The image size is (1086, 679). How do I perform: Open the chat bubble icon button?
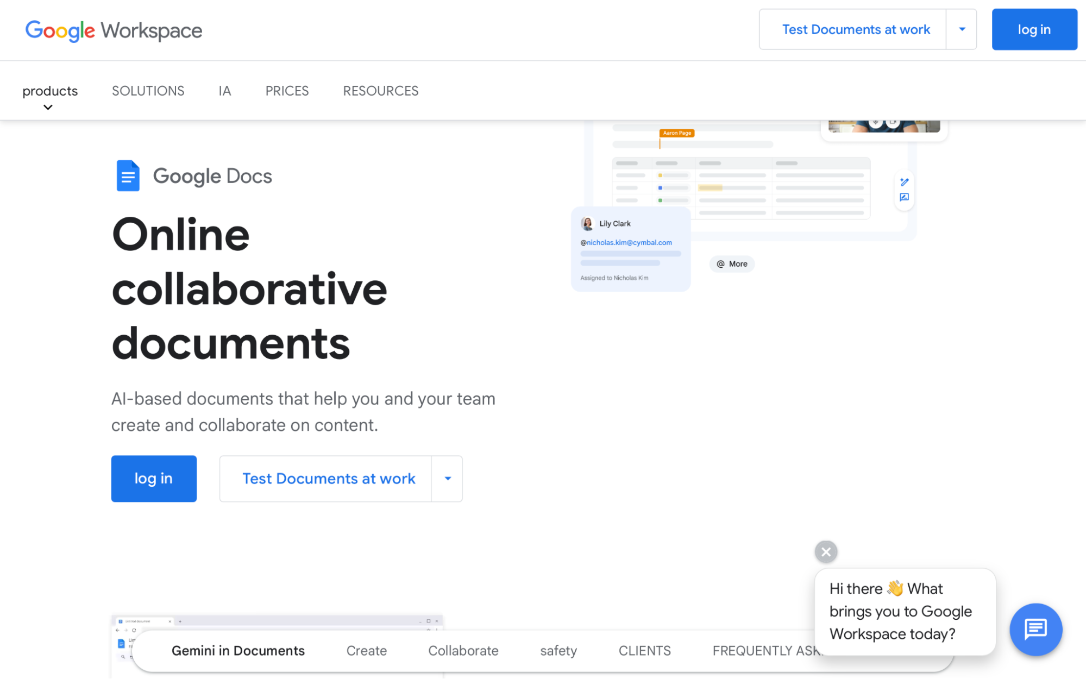click(x=1035, y=629)
